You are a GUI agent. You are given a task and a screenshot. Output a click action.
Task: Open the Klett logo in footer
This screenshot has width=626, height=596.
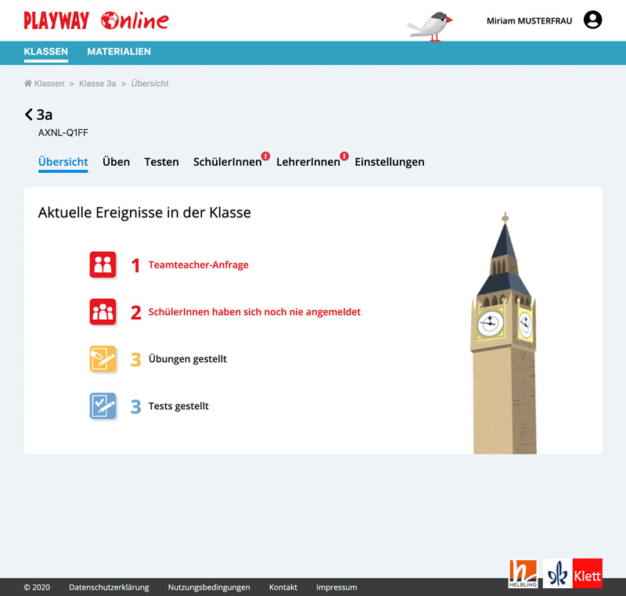588,573
